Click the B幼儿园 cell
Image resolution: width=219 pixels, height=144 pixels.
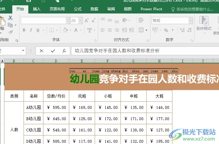(x=34, y=119)
